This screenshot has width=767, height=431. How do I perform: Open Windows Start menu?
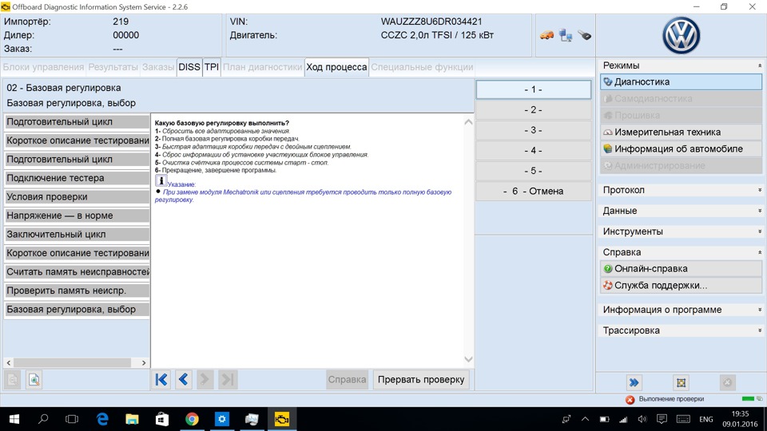[x=14, y=419]
